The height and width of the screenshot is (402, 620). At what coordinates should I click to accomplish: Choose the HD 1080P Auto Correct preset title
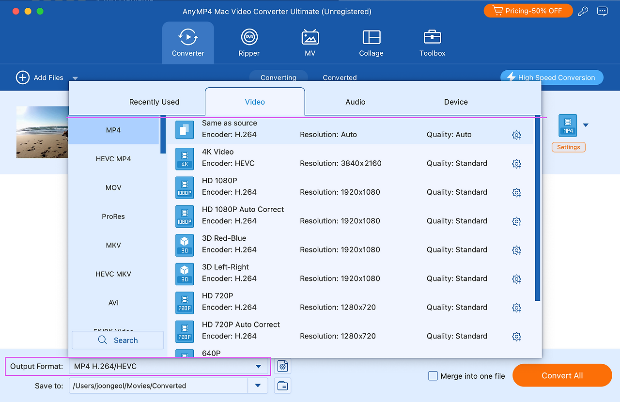click(x=243, y=210)
